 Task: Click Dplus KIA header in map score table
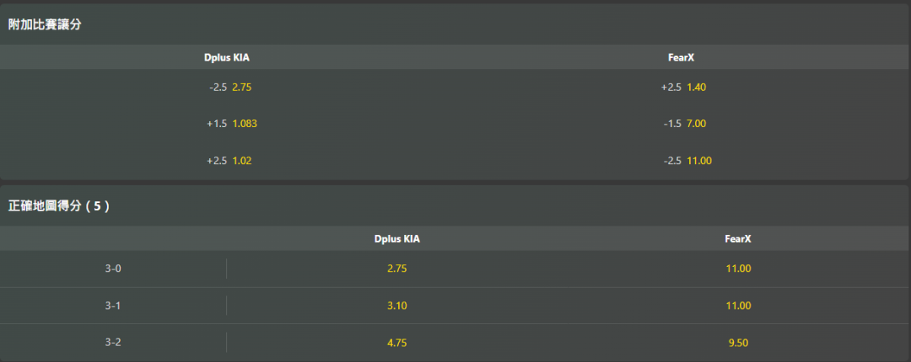point(396,239)
